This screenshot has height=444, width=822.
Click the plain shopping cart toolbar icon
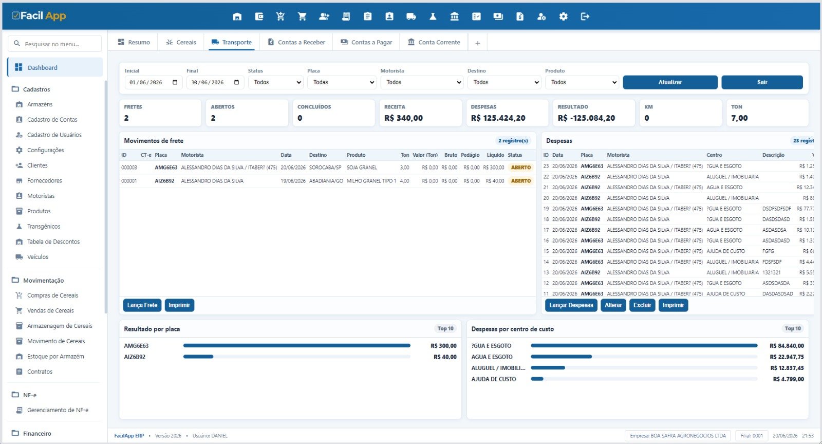[302, 16]
